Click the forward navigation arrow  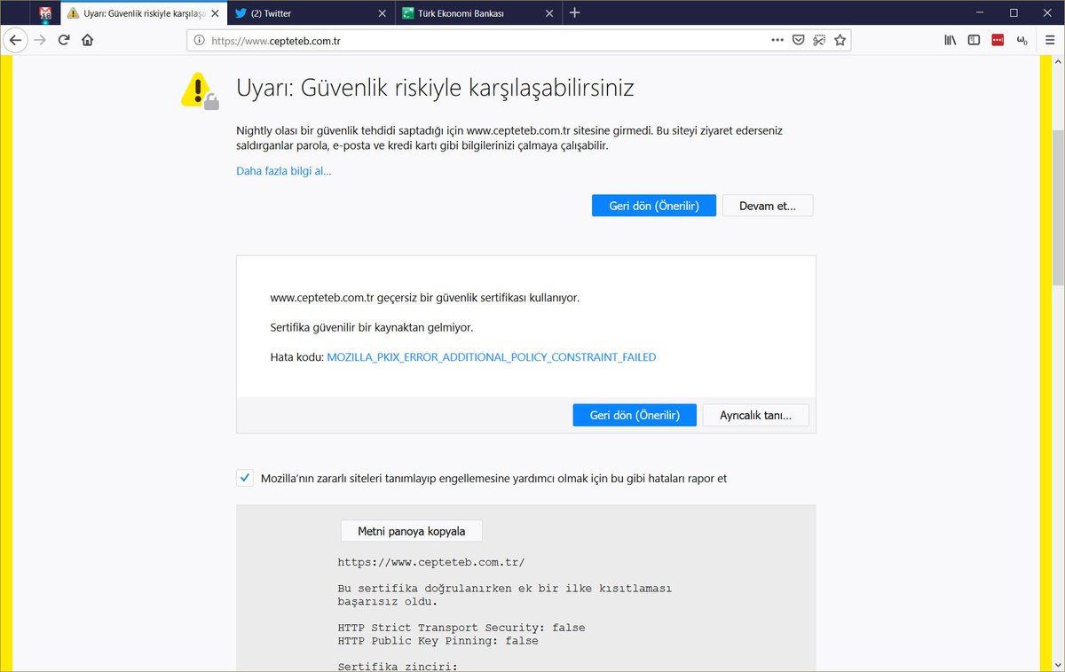[x=39, y=40]
